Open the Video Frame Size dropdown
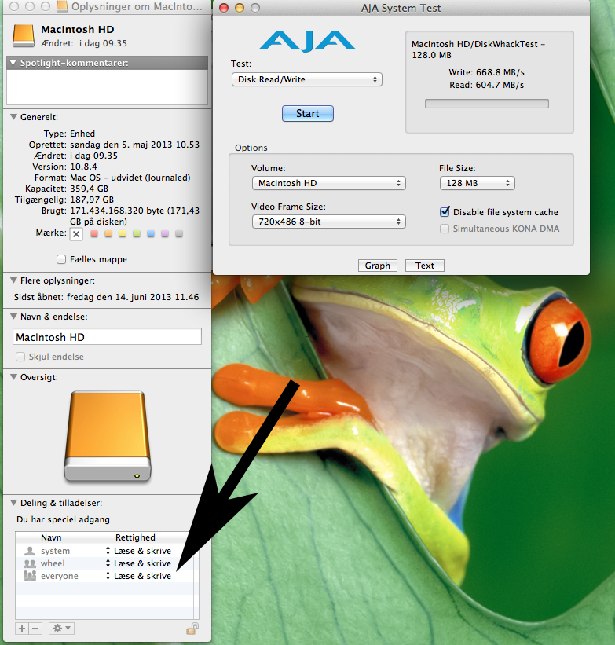Image resolution: width=615 pixels, height=645 pixels. (x=328, y=222)
